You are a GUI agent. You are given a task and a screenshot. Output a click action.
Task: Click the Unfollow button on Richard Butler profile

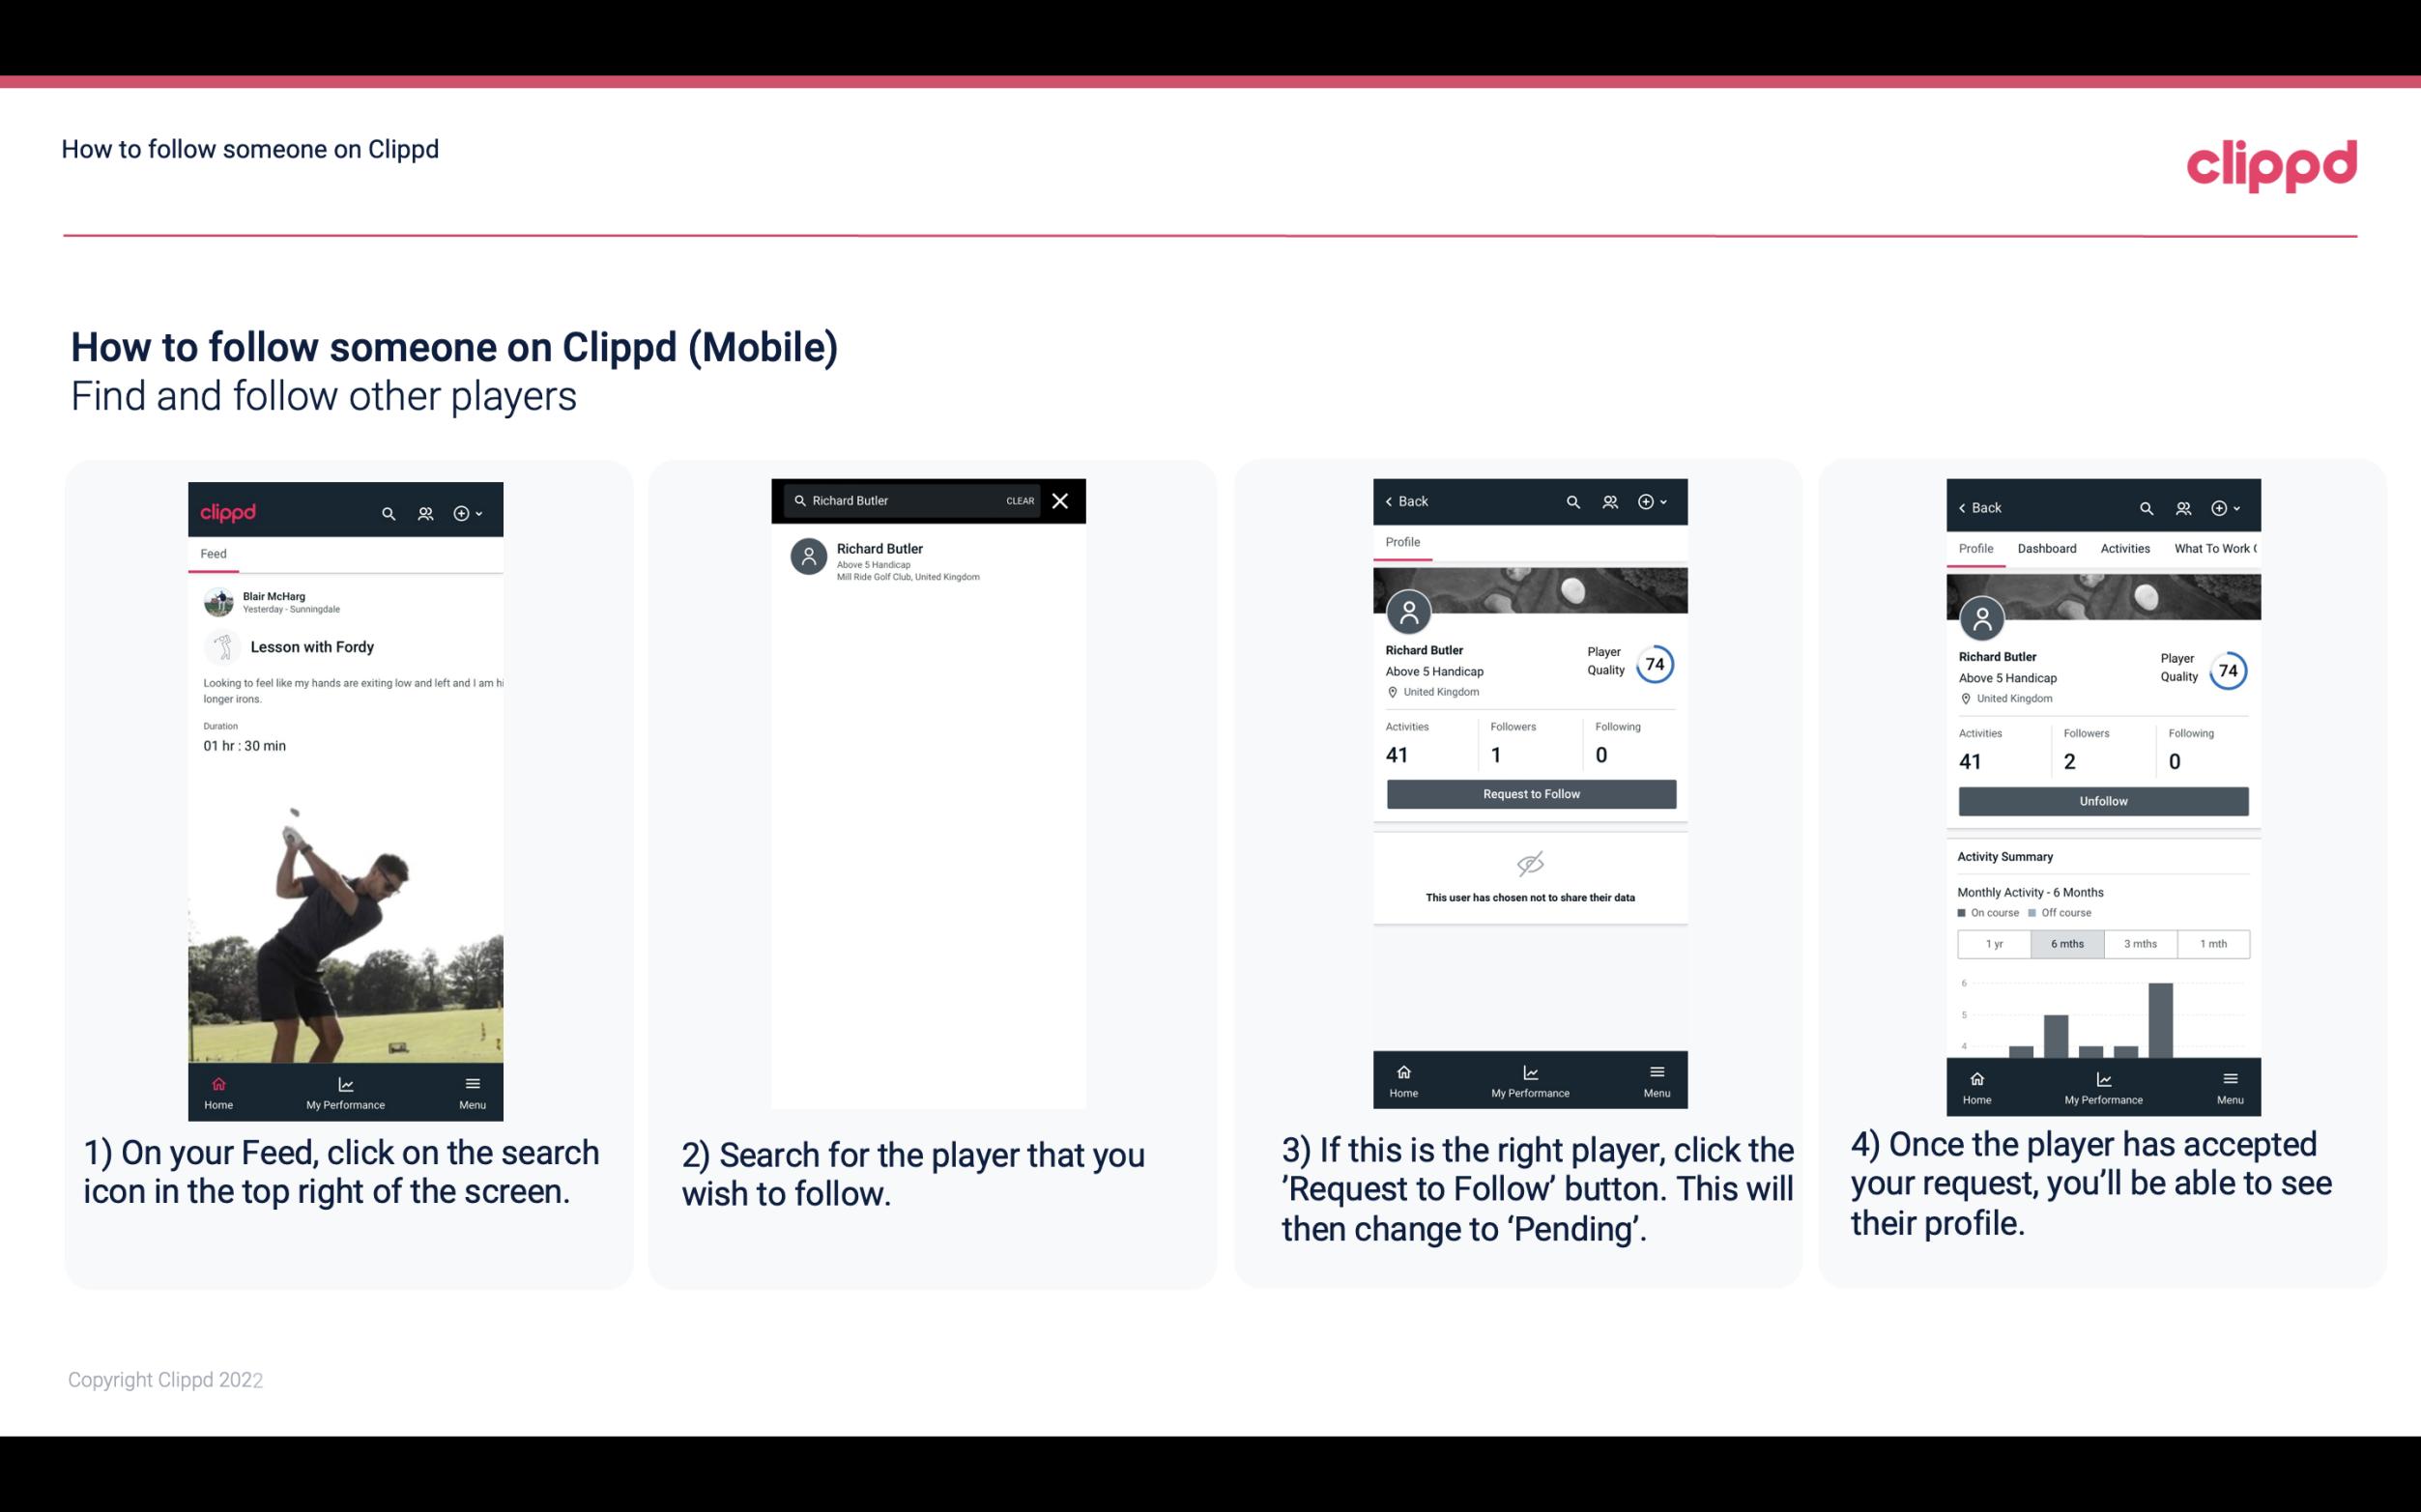coord(2102,800)
